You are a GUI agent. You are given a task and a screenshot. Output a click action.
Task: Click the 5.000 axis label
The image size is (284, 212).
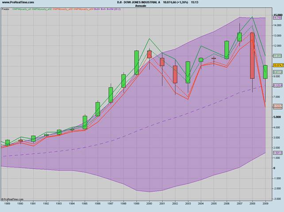coord(277,117)
